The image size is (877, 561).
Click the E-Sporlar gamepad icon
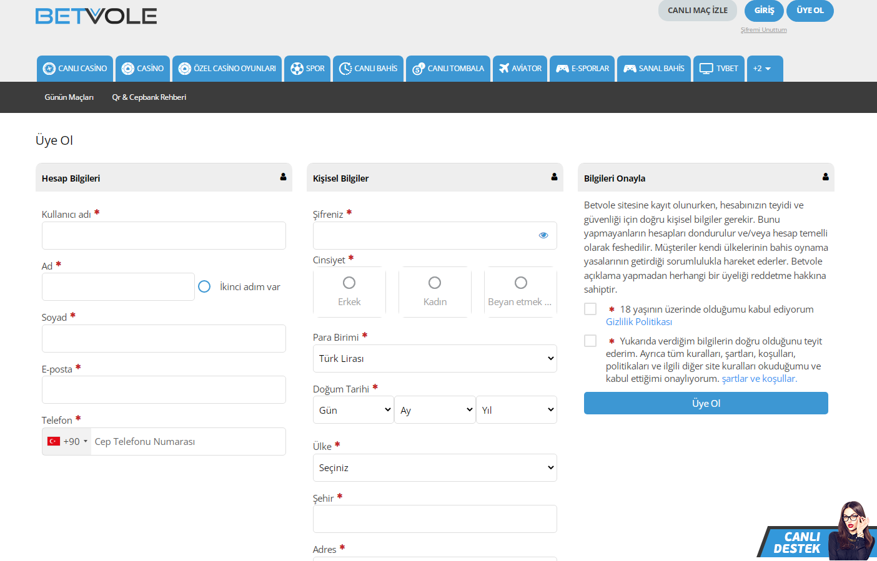tap(563, 69)
